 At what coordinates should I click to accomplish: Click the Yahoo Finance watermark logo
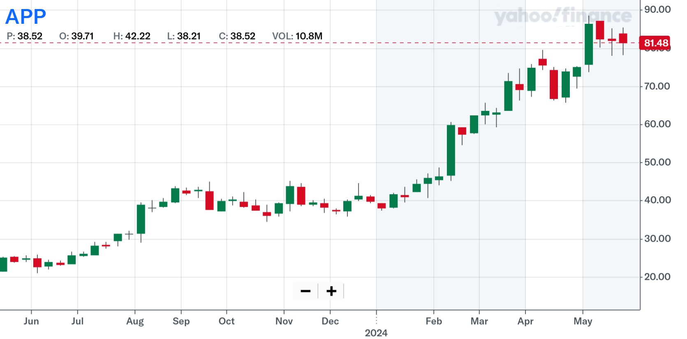point(562,16)
